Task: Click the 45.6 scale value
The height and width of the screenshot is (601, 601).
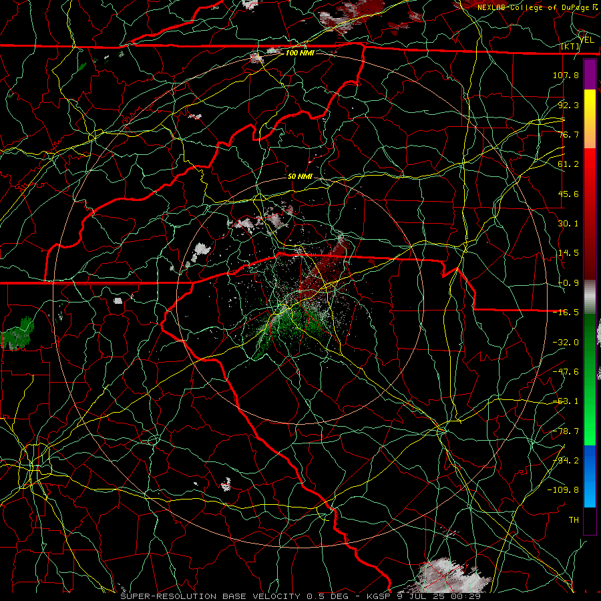Action: [x=568, y=194]
